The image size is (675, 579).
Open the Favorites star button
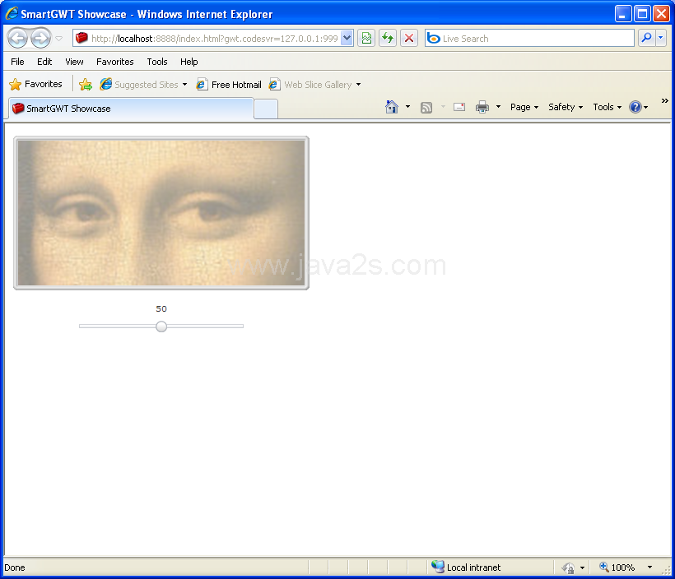tap(35, 84)
